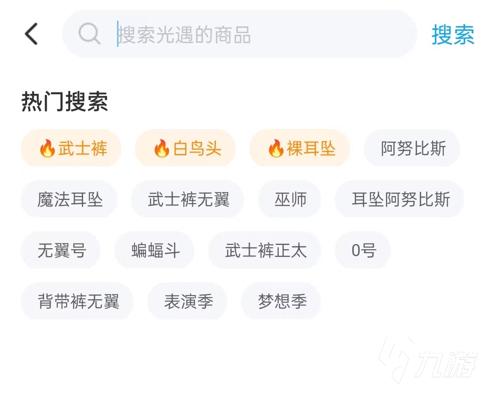Choose the 武士裤无翼 tag
The width and height of the screenshot is (496, 398).
coord(187,199)
